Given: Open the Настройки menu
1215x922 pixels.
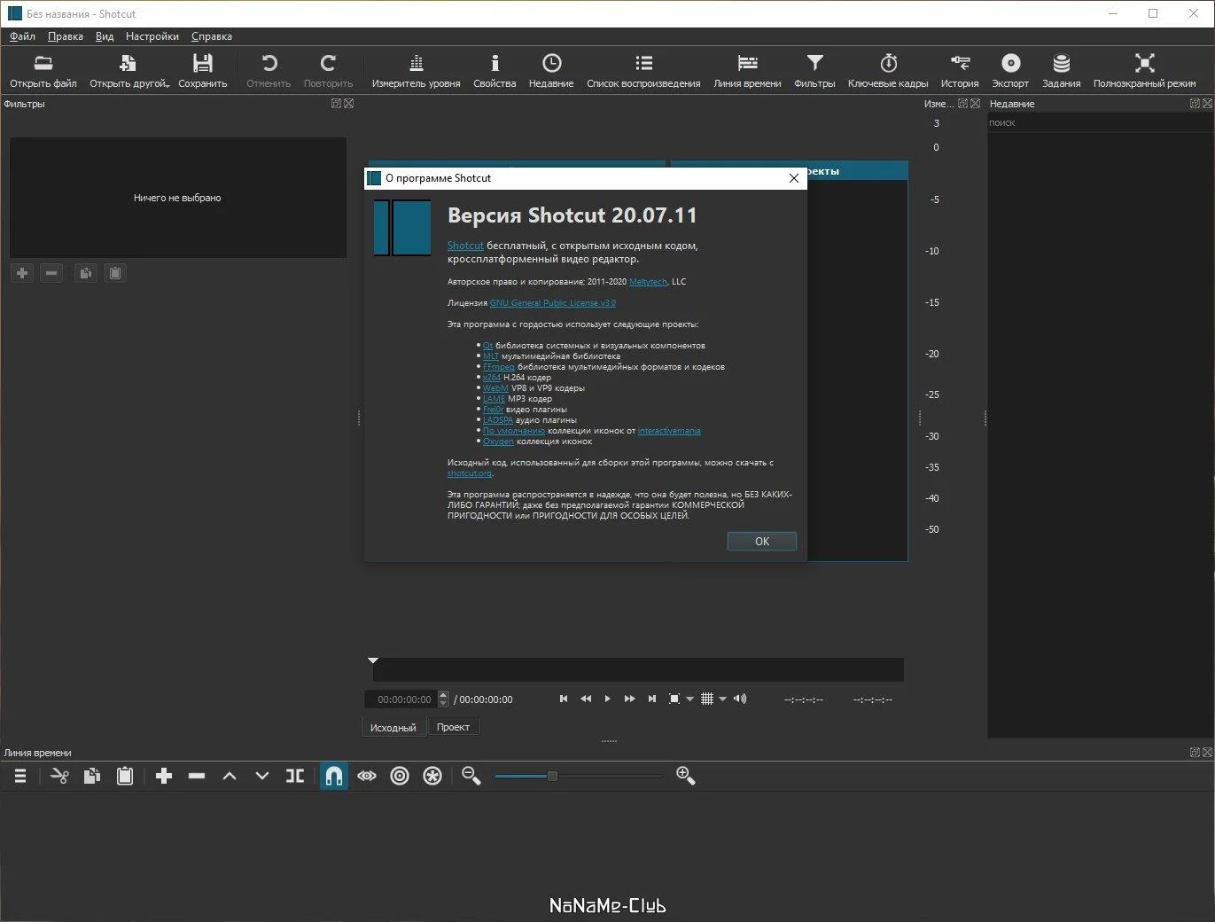Looking at the screenshot, I should coord(152,36).
